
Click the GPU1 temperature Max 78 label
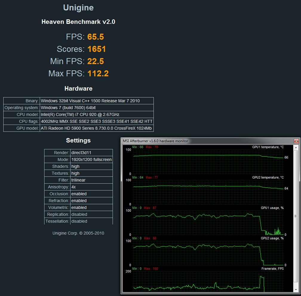pos(152,147)
